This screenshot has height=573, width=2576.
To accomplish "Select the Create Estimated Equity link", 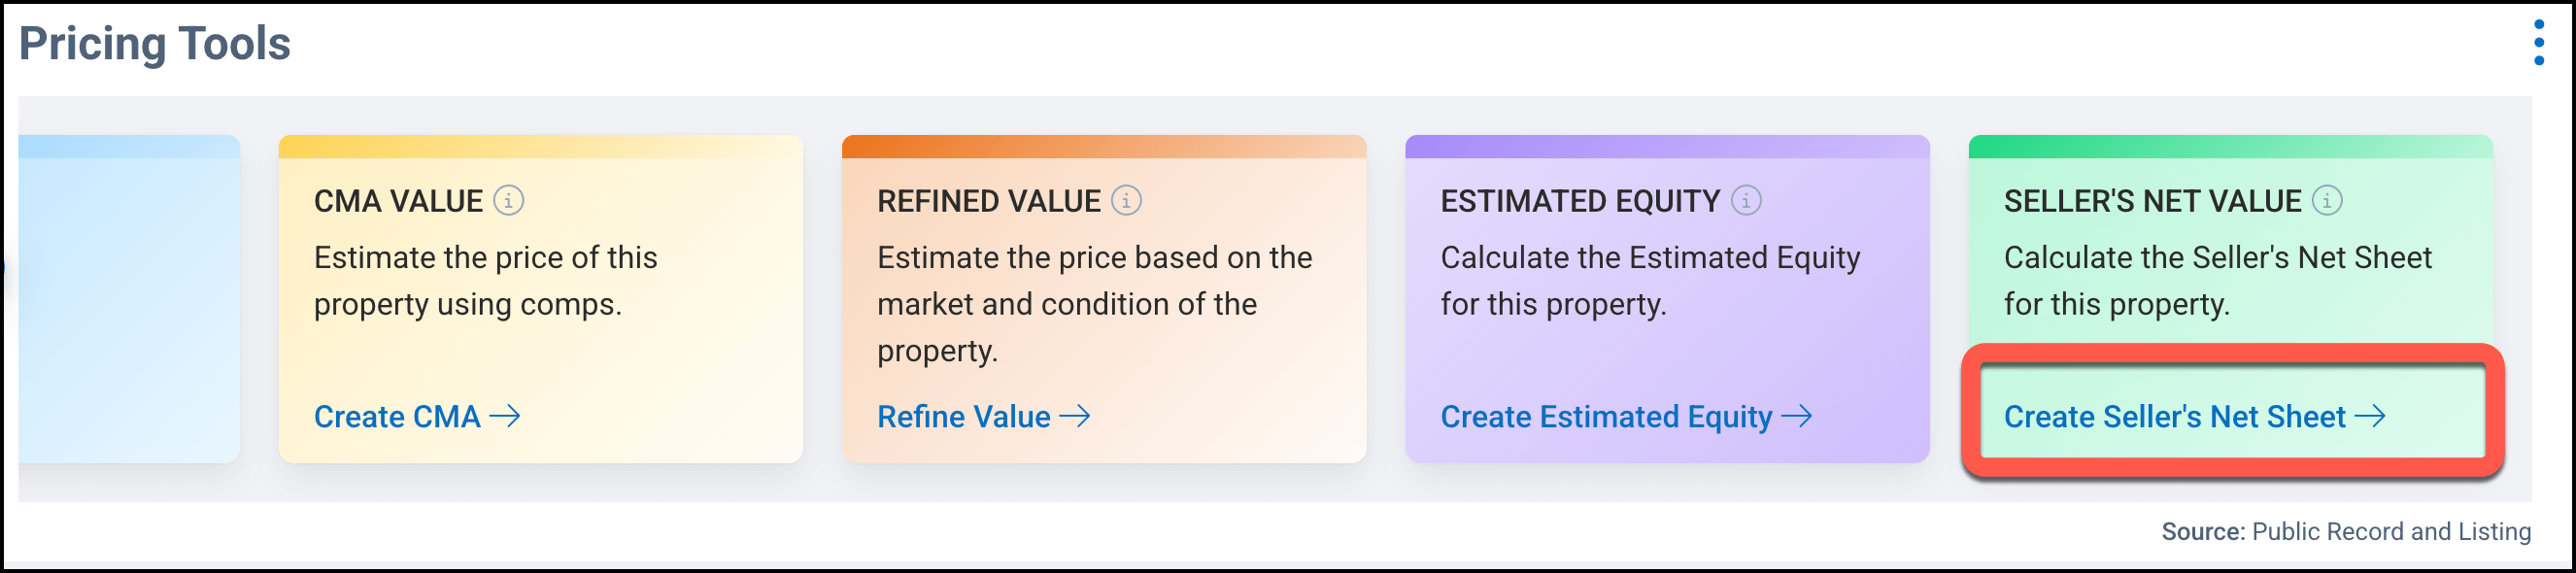I will pos(1605,417).
